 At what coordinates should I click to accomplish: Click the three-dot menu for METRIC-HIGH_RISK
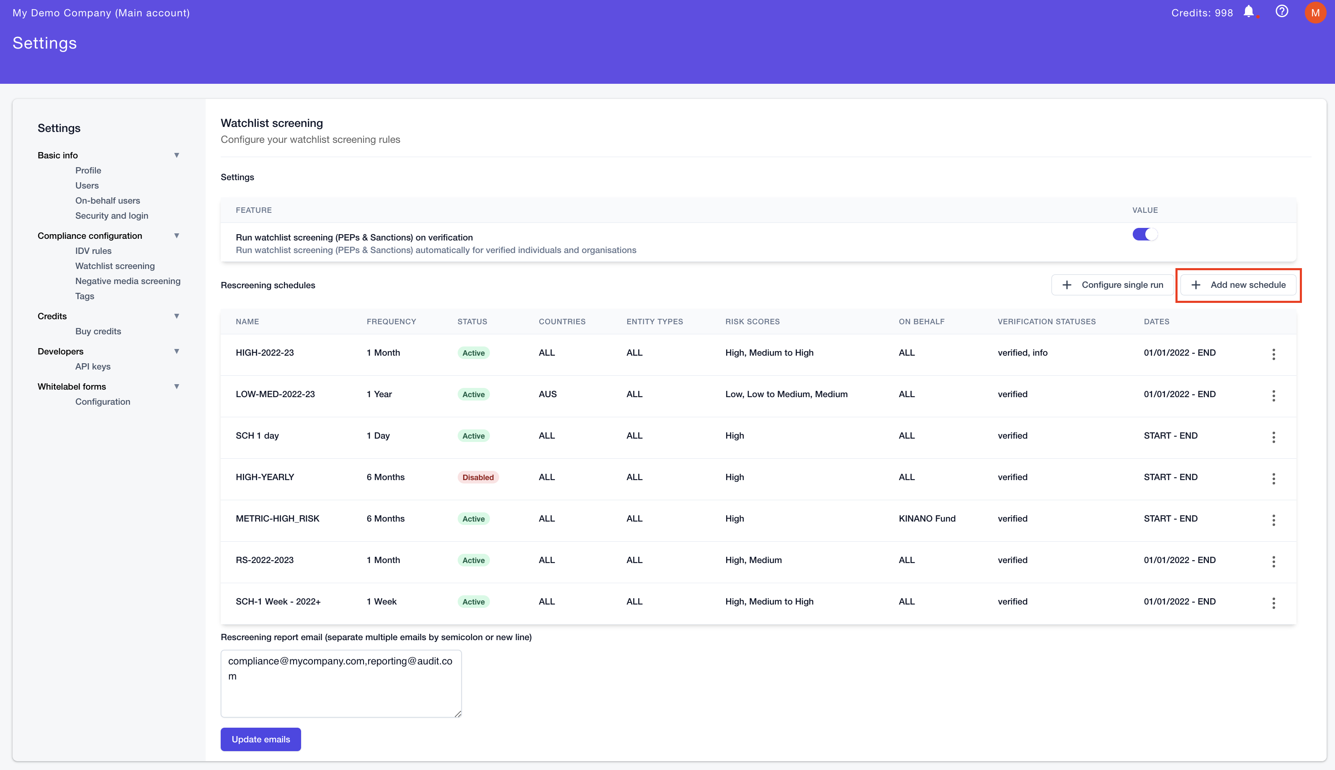[x=1273, y=519]
